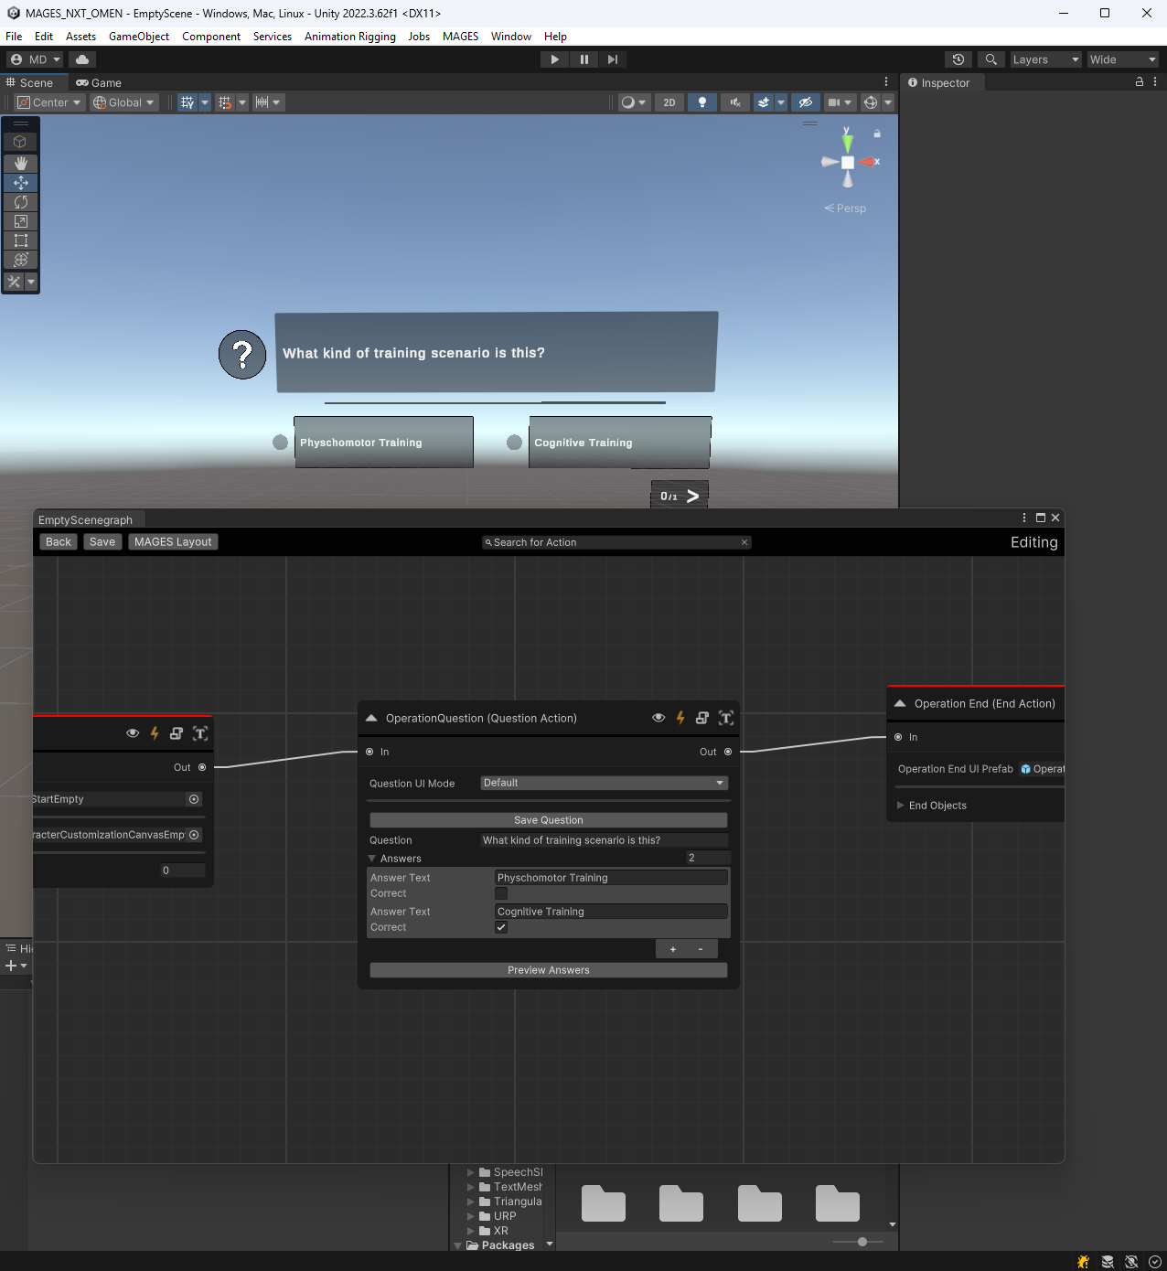Open the MAGES menu
1167x1271 pixels.
pos(460,37)
